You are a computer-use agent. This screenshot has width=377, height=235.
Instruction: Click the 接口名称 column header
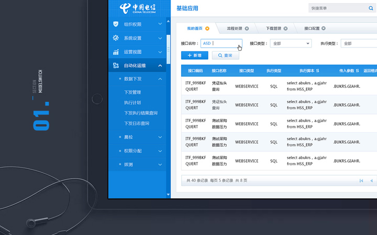pyautogui.click(x=219, y=70)
